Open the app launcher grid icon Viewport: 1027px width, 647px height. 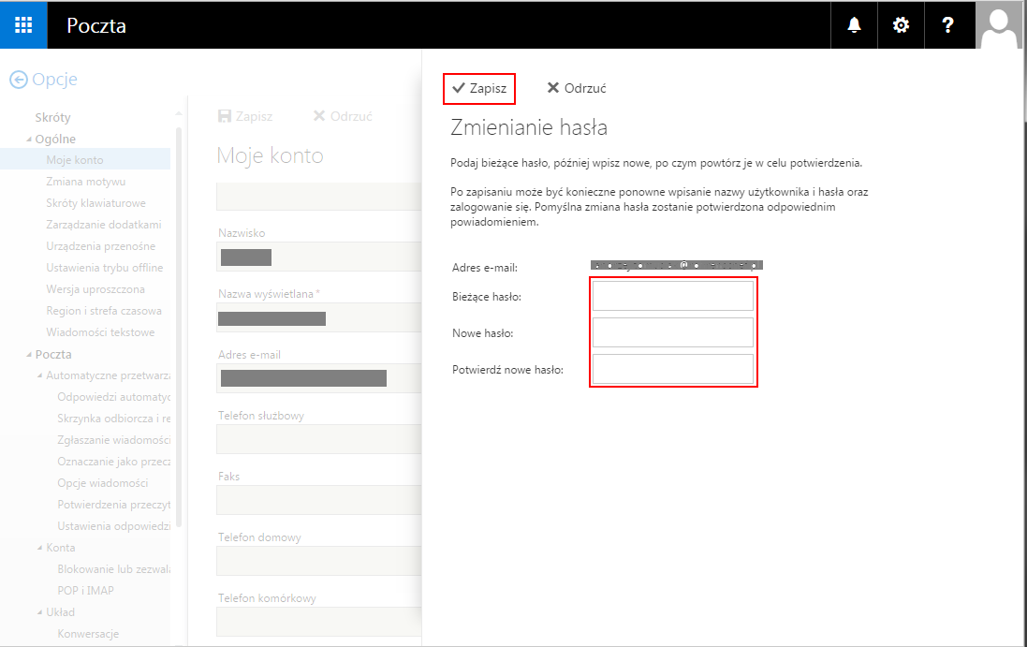pyautogui.click(x=23, y=25)
